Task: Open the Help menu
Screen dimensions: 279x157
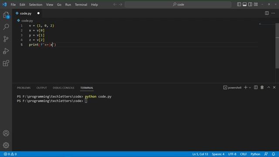Action: point(95,5)
